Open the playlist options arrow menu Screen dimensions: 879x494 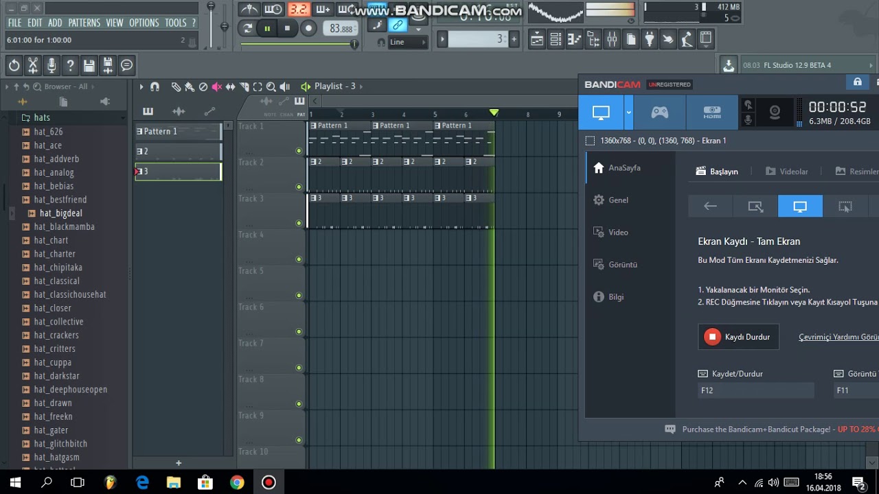coord(141,86)
